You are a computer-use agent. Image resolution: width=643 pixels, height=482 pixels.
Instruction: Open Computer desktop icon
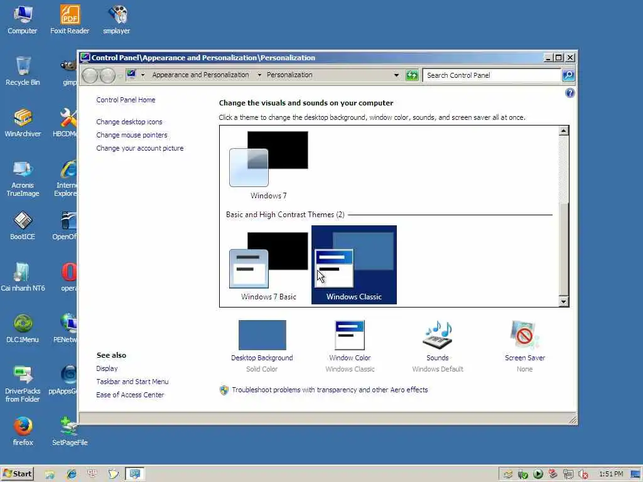[x=22, y=19]
